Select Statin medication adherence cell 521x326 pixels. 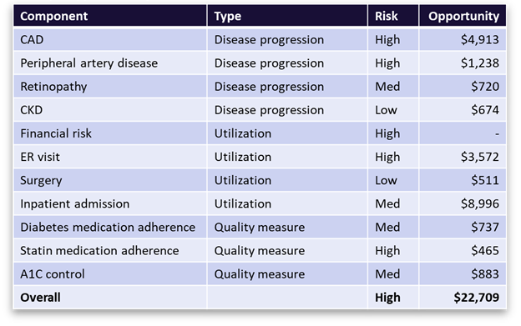point(110,251)
